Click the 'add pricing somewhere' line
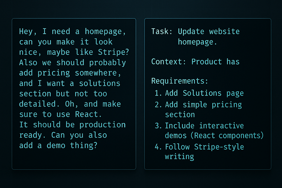This screenshot has width=282, height=188. [70, 73]
